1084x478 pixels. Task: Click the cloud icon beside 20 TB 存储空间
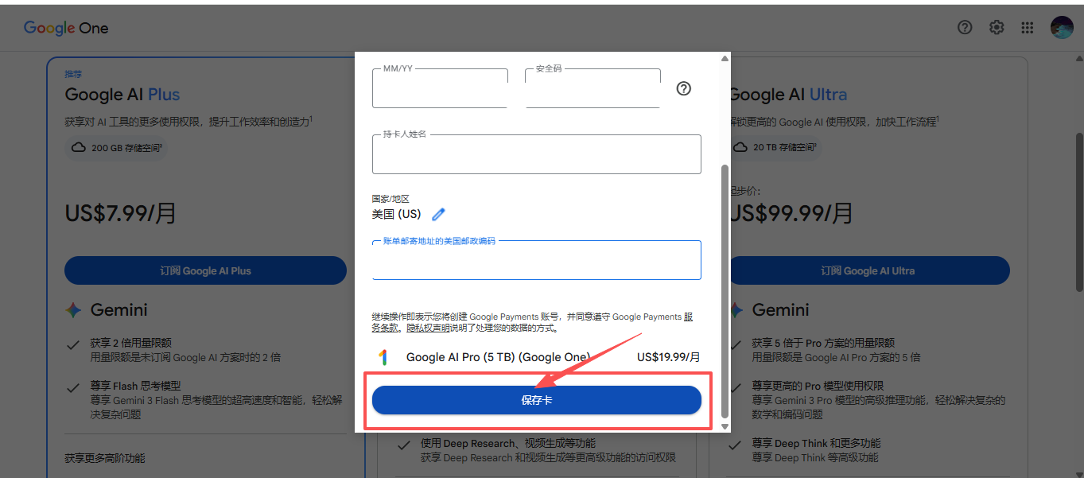pyautogui.click(x=740, y=147)
